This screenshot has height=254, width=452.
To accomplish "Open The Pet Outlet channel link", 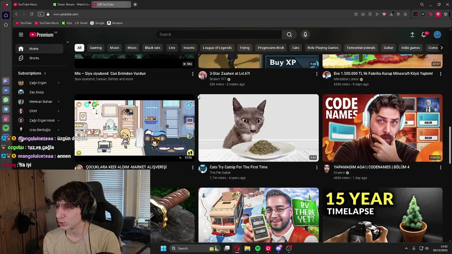I will pos(220,173).
